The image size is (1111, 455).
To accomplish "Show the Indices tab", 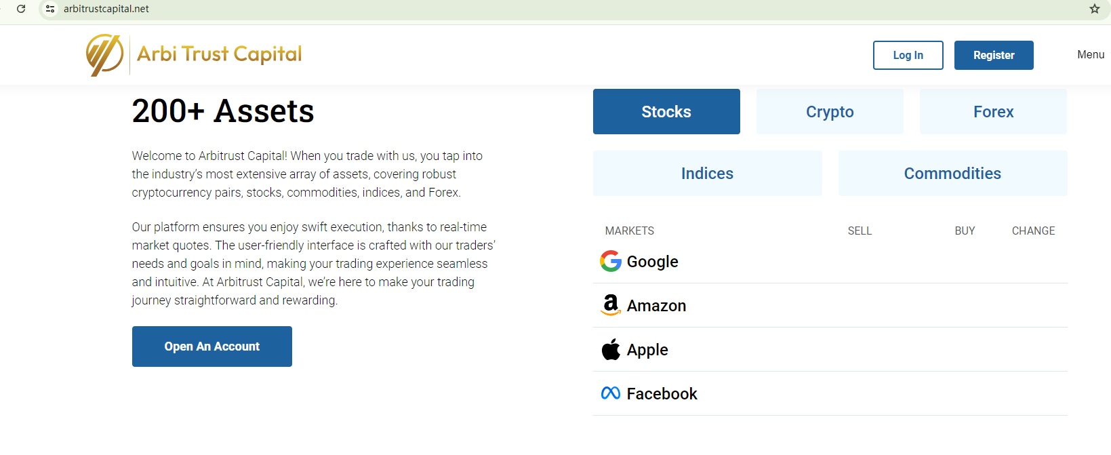I will (x=707, y=174).
